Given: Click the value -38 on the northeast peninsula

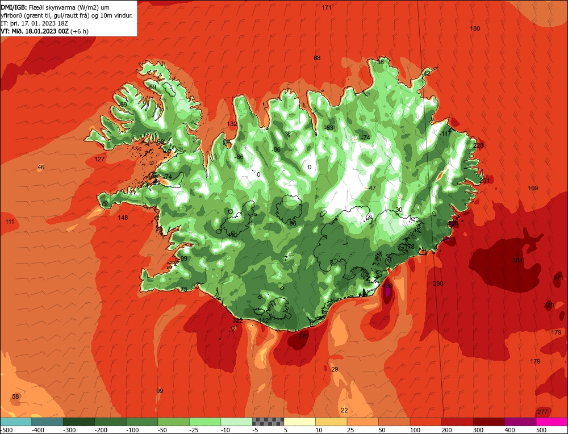Looking at the screenshot, I should pyautogui.click(x=379, y=62).
